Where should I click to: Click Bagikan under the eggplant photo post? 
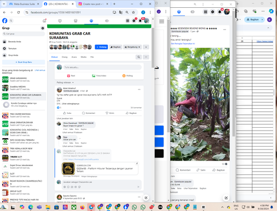coord(218,170)
